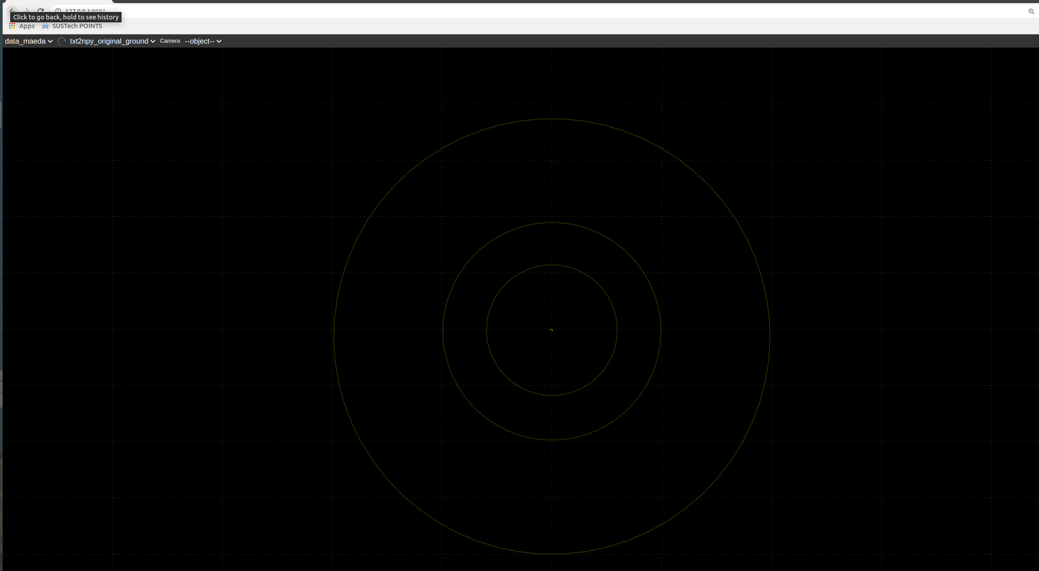Click the browser forward arrow
Image resolution: width=1039 pixels, height=571 pixels.
coord(26,10)
